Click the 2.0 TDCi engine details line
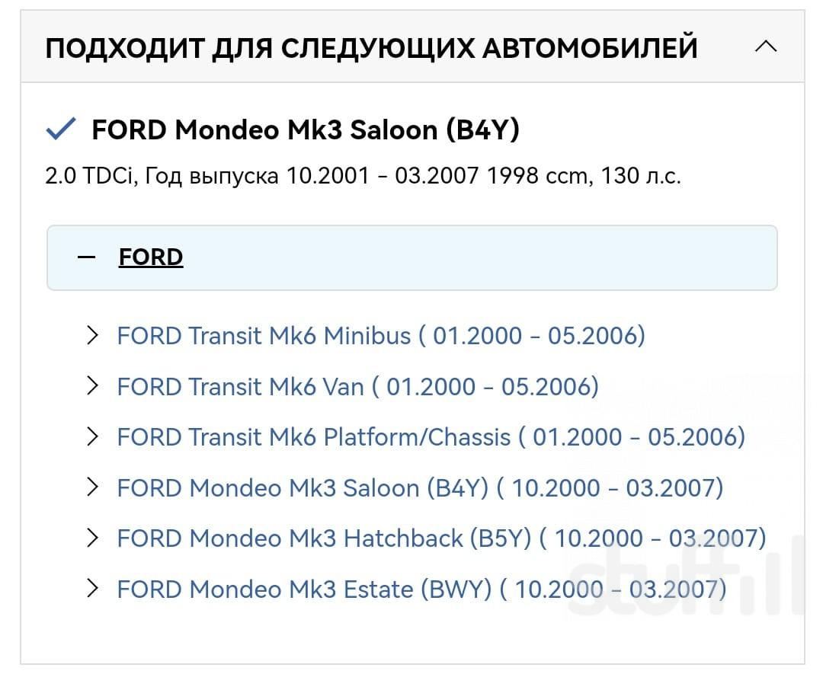Viewport: 823px width, 690px height. point(363,176)
